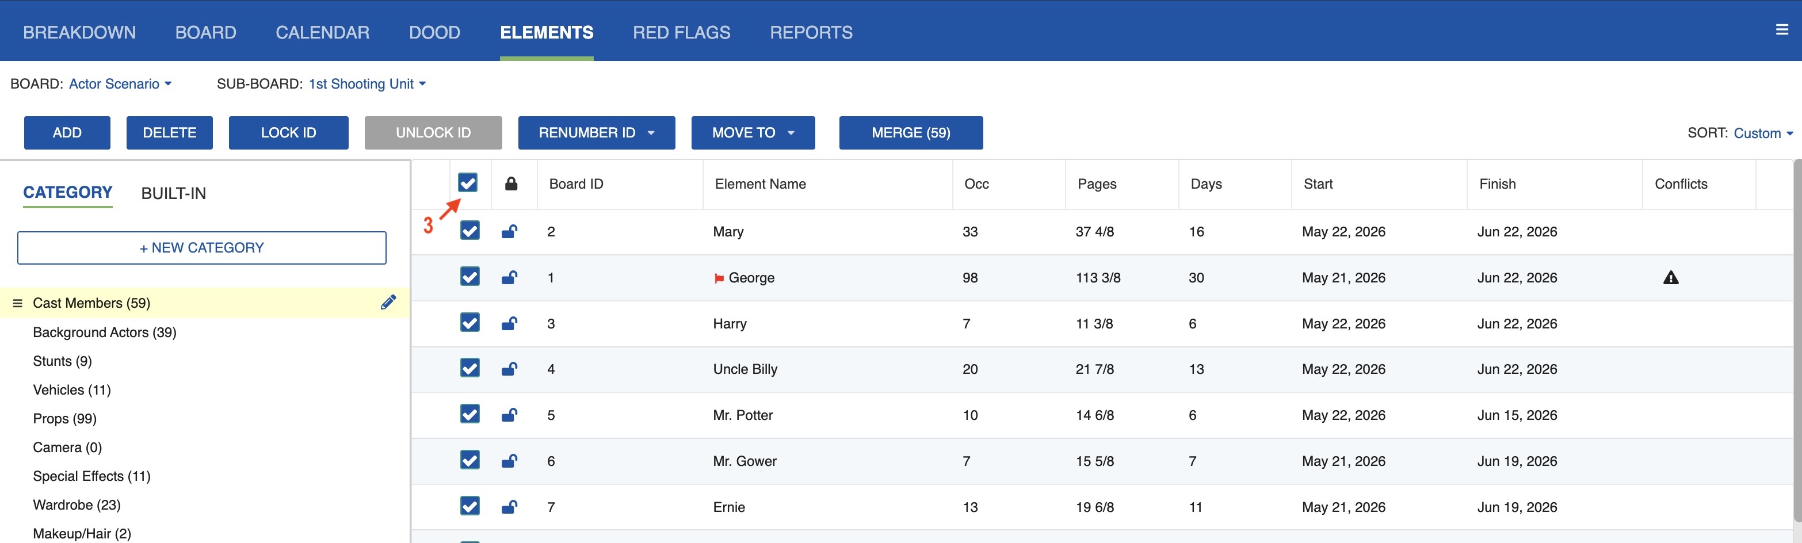Uncheck the checkbox for Harry
This screenshot has height=543, width=1802.
[x=469, y=323]
